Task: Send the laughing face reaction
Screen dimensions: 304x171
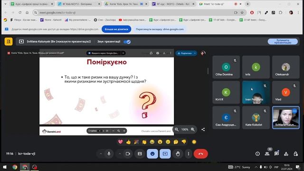Action: pyautogui.click(x=152, y=142)
